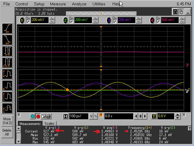Toggle channel 1 On checkbox
194x146 pixels.
28,22
